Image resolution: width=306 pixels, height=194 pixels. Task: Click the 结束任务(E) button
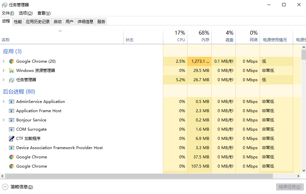click(x=289, y=187)
